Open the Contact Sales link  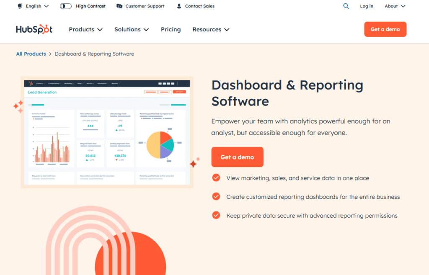[x=196, y=6]
